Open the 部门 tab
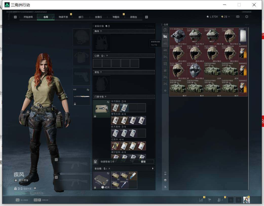Image resolution: width=264 pixels, height=206 pixels. [x=81, y=17]
